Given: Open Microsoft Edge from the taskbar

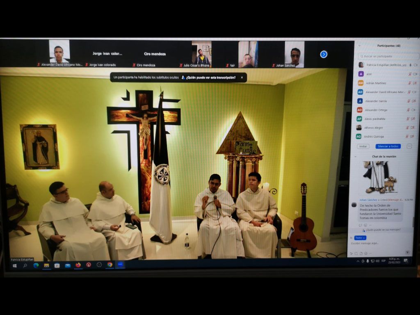Looking at the screenshot, I should [x=36, y=265].
